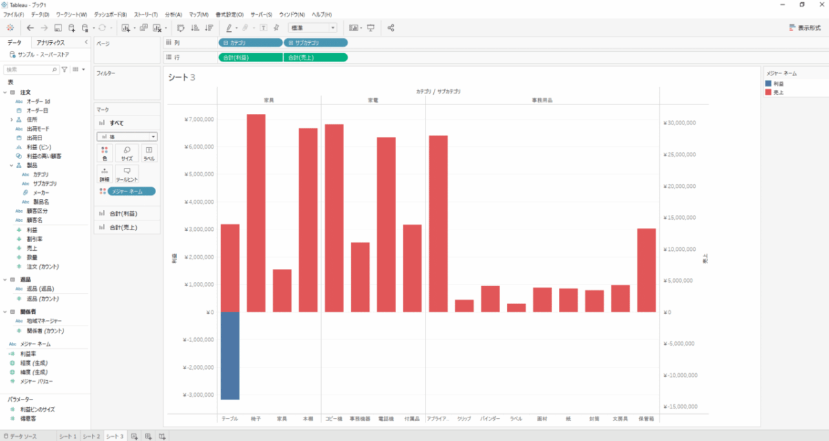This screenshot has height=441, width=829.
Task: Open the mark type dropdown in マーク card
Action: [x=127, y=137]
